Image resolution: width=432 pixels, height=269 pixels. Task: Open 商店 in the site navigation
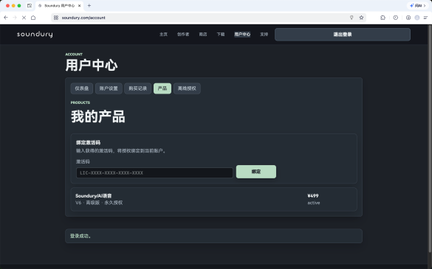(203, 35)
